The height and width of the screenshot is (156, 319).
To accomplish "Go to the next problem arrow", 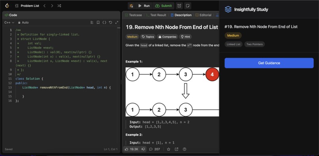I will (52, 6).
